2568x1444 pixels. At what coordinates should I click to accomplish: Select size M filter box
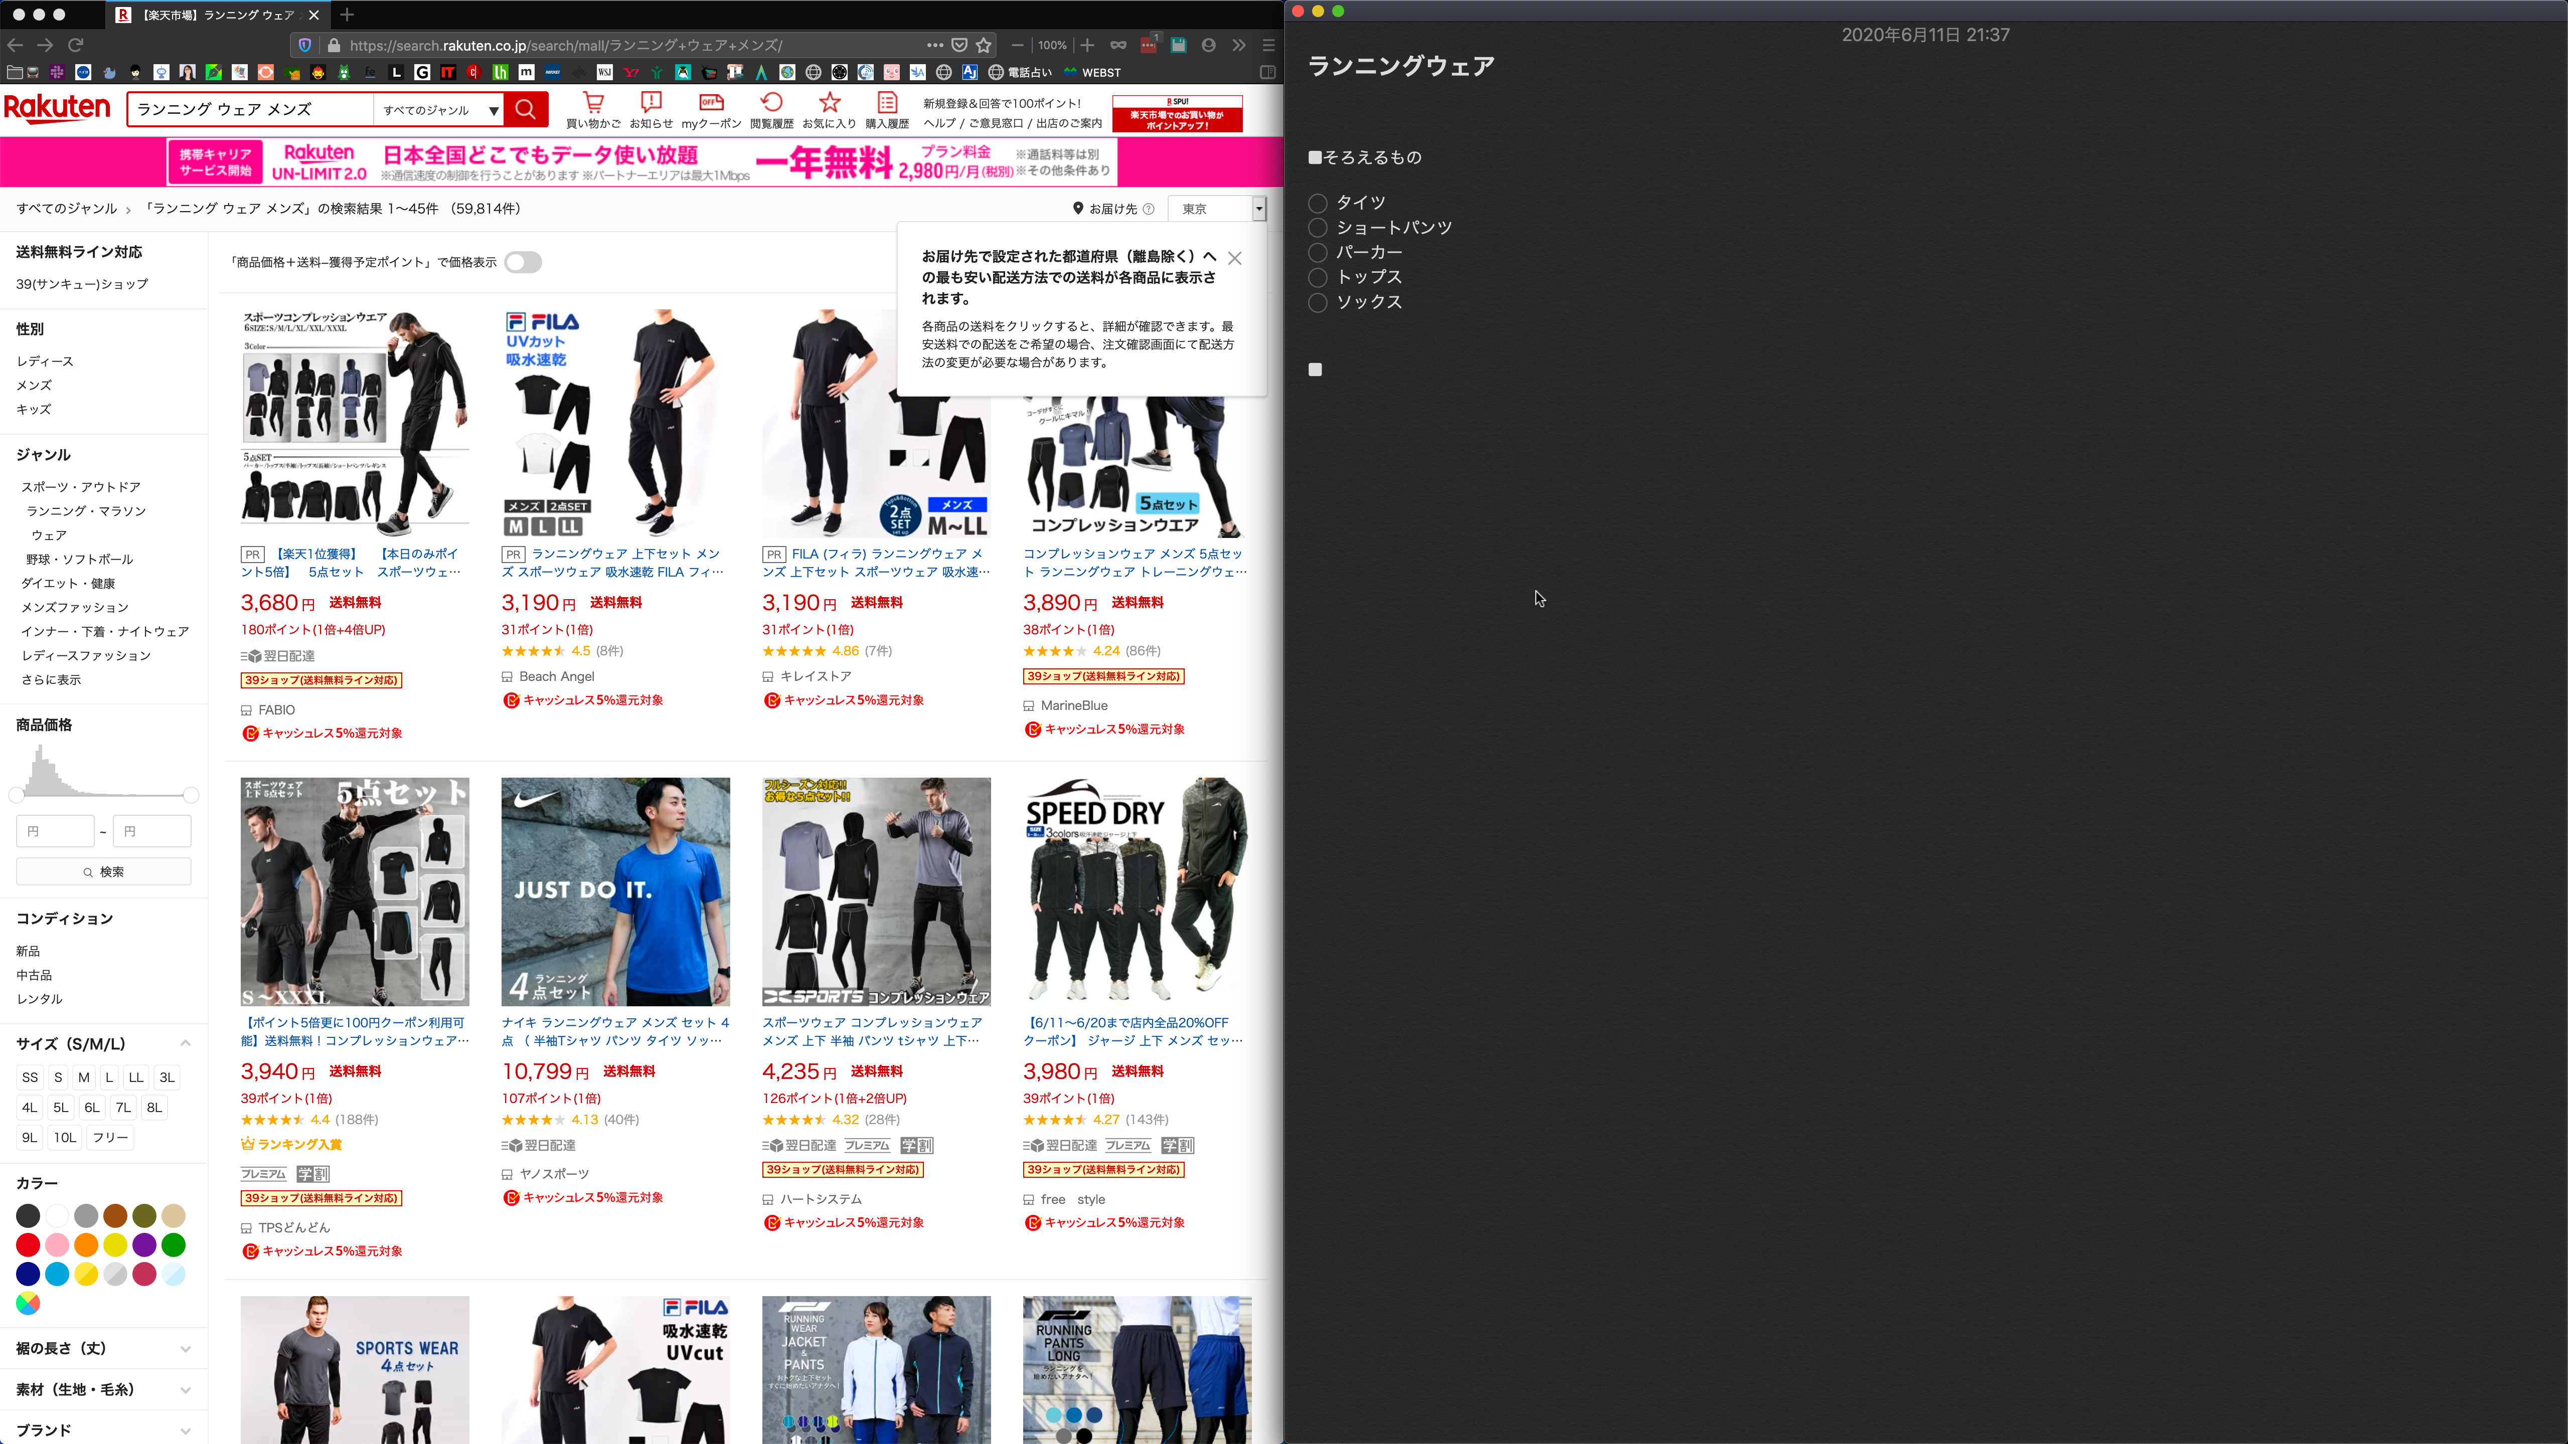tap(84, 1077)
